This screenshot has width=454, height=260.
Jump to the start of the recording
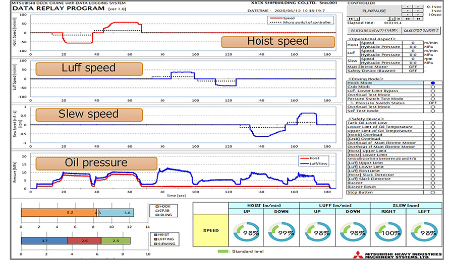[x=351, y=19]
